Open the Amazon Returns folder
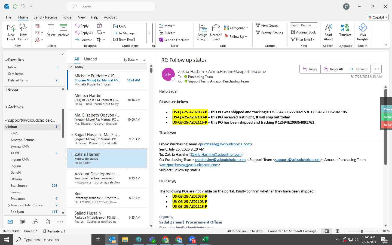 22,140
